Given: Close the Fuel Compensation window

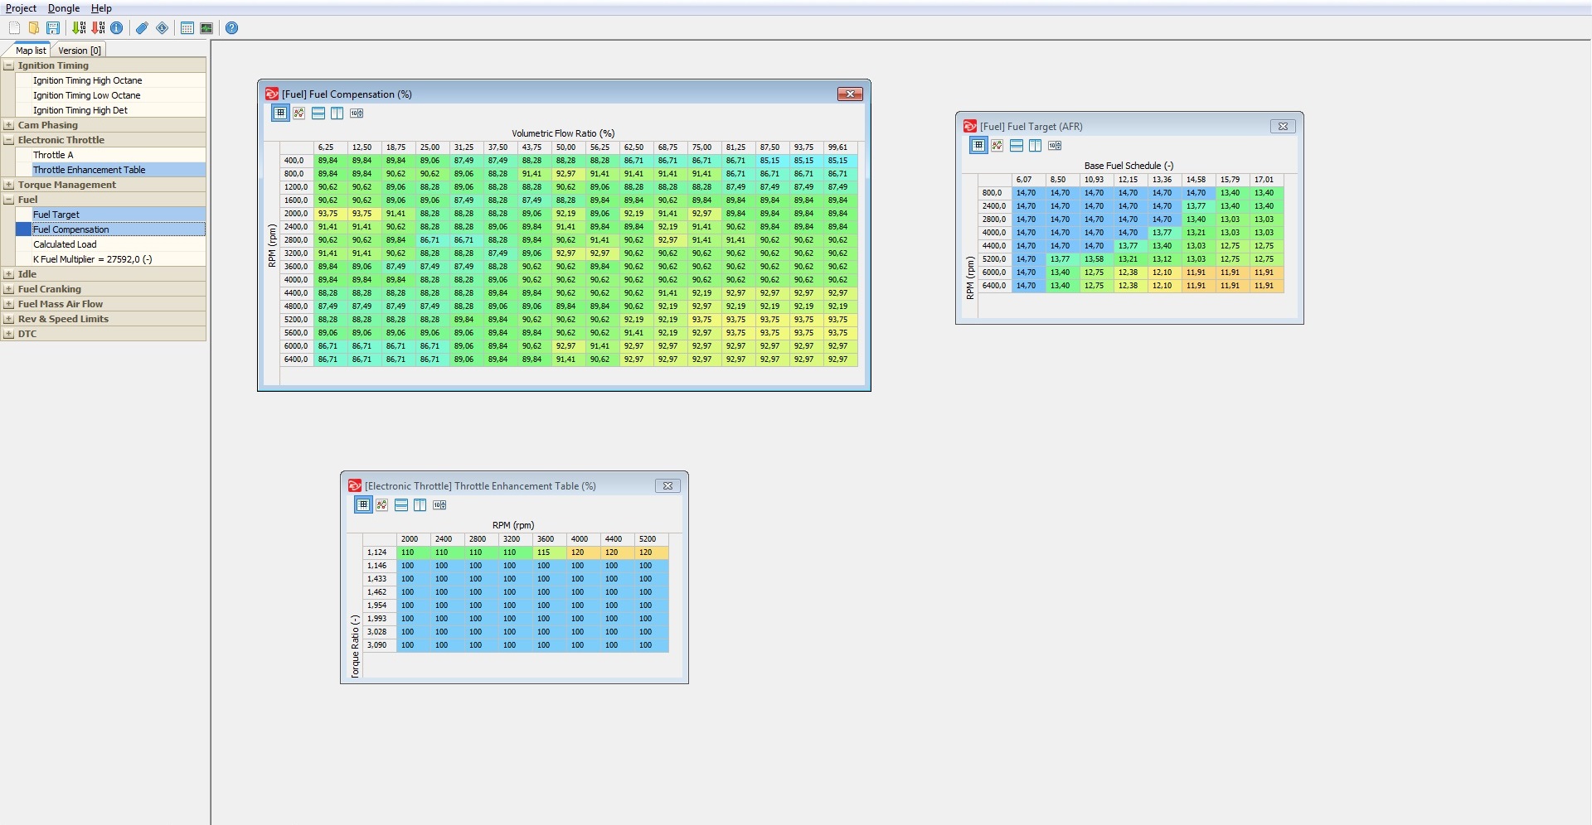Looking at the screenshot, I should pos(850,94).
